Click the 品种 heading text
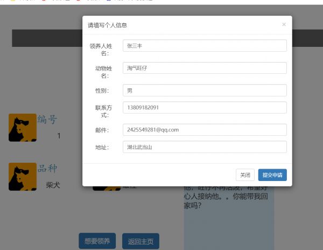The width and height of the screenshot is (323, 250). pos(47,169)
